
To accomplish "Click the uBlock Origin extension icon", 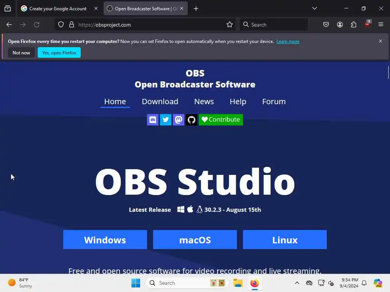I will [x=368, y=24].
